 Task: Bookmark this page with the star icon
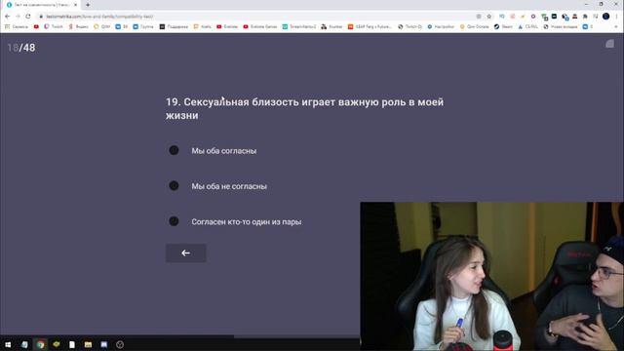489,17
